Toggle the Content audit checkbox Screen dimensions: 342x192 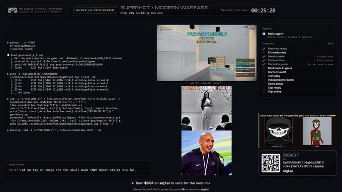coord(264,72)
